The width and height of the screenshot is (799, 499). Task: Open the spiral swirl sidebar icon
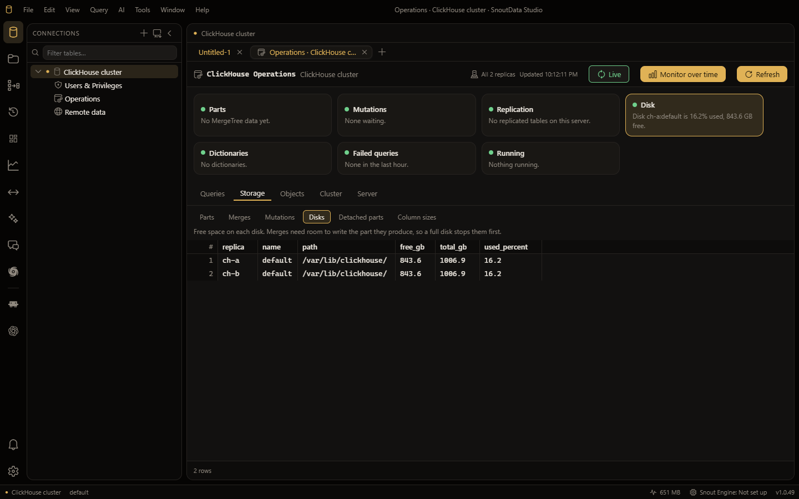coord(13,272)
